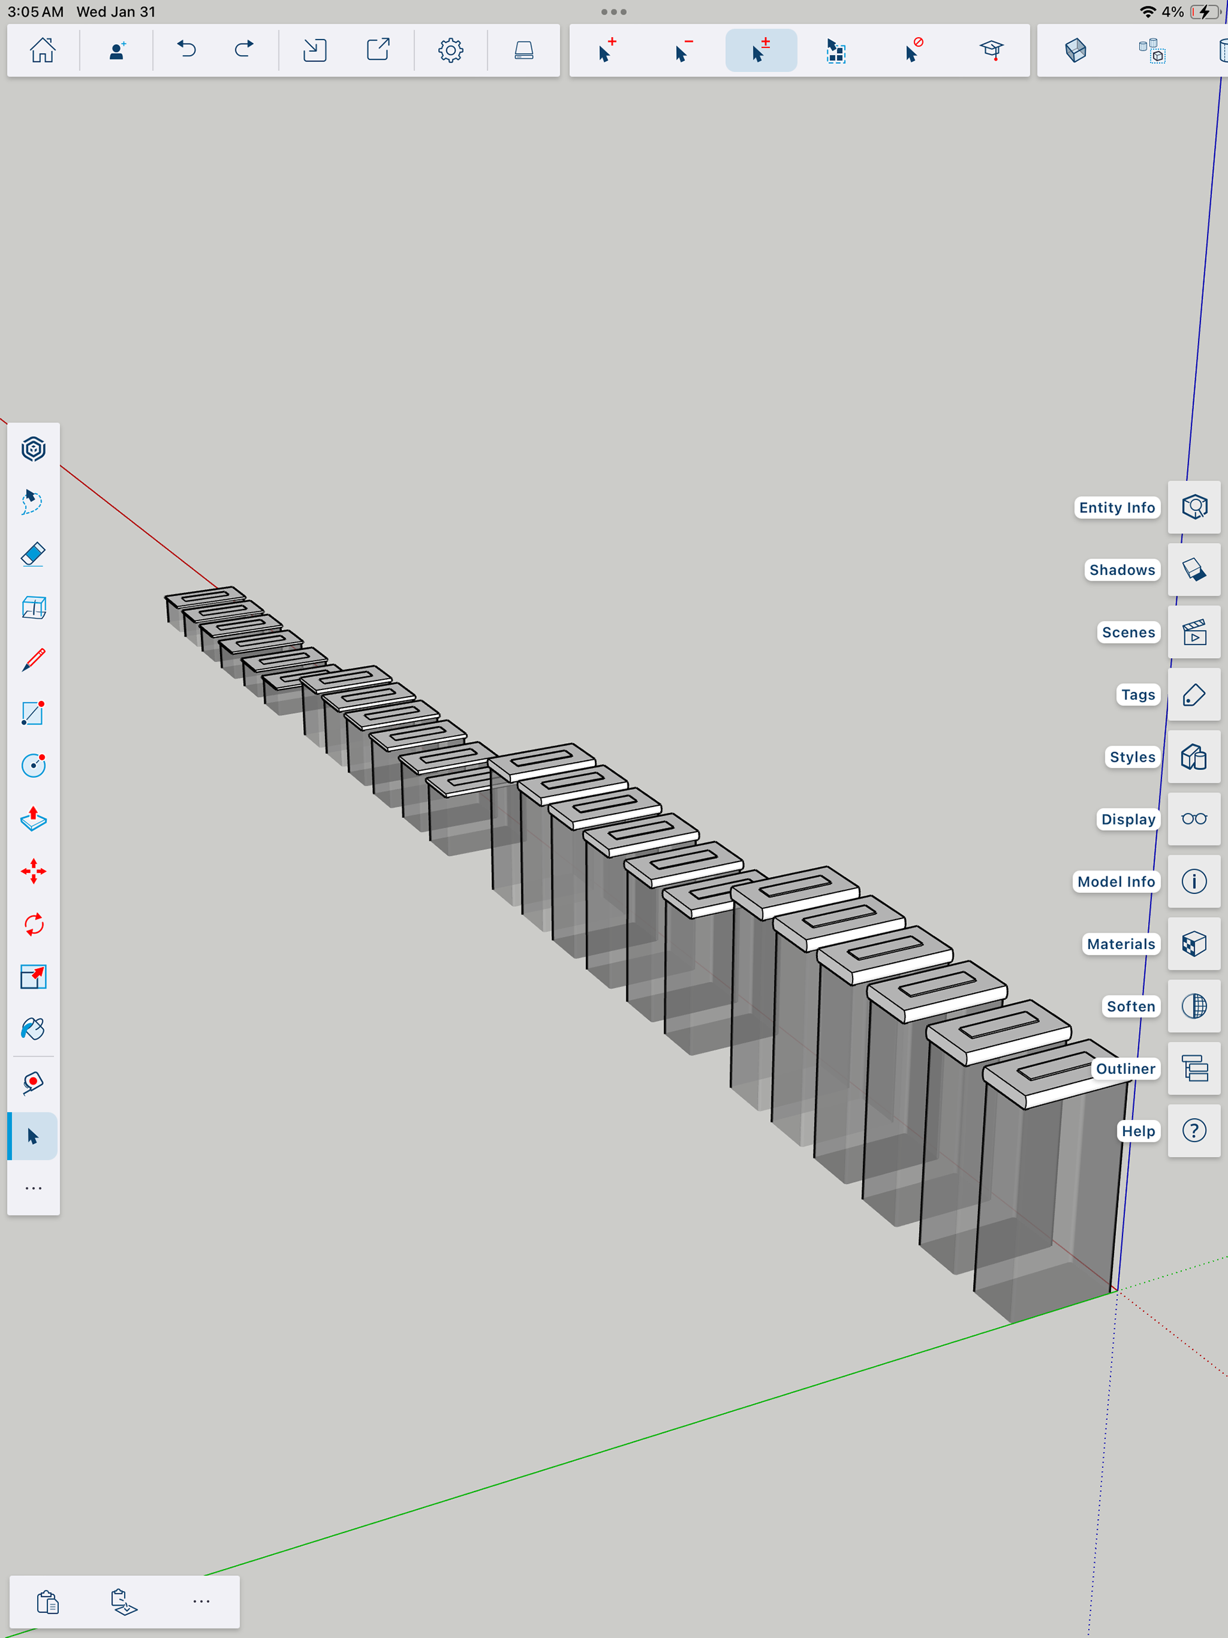1228x1638 pixels.
Task: Open the Materials panel icon
Action: (x=1194, y=944)
